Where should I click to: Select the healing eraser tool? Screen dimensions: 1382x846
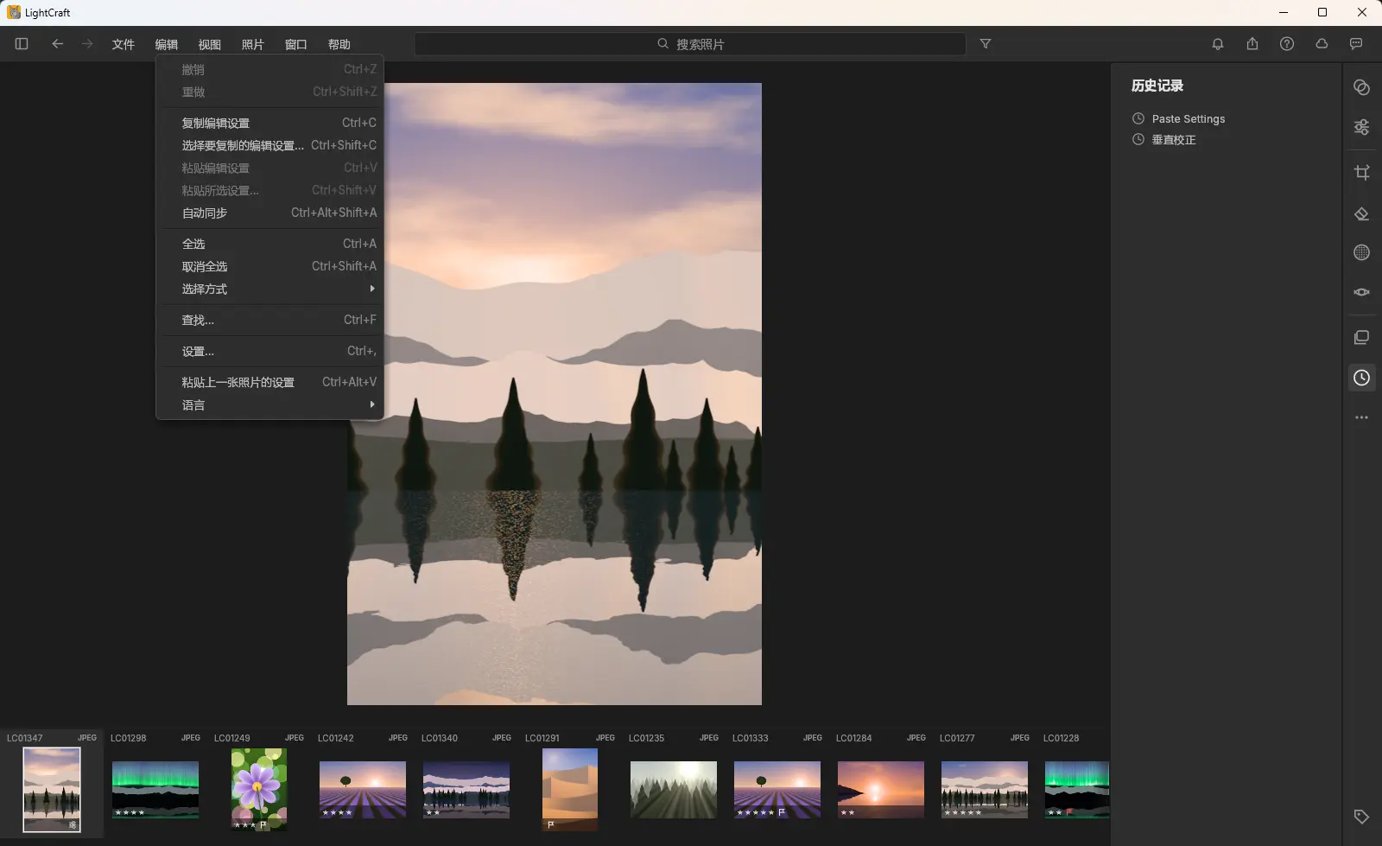pyautogui.click(x=1362, y=213)
